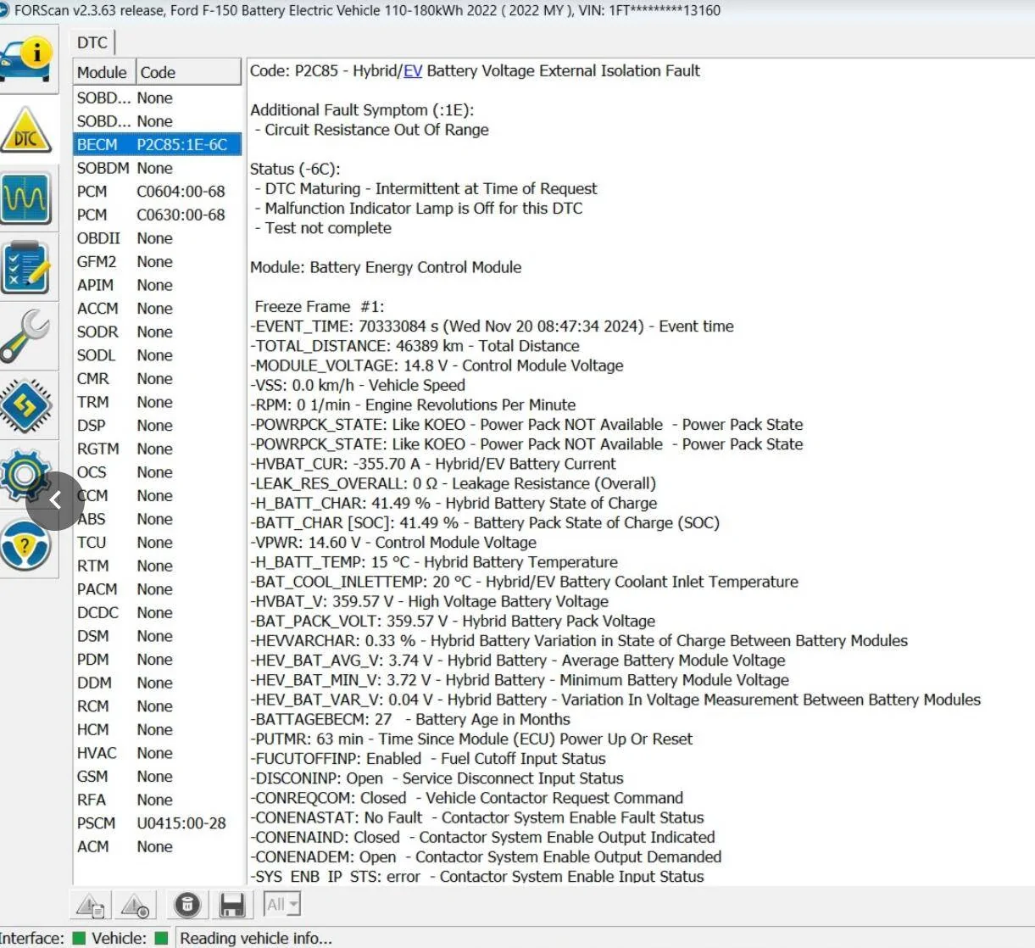This screenshot has height=948, width=1035.
Task: Select the BECM P2C85:1E-6C row
Action: (158, 144)
